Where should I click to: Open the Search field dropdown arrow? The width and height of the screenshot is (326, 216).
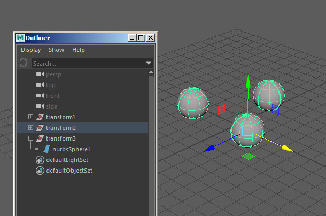149,63
